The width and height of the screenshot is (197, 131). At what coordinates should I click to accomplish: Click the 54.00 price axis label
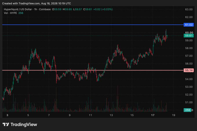pos(189,79)
